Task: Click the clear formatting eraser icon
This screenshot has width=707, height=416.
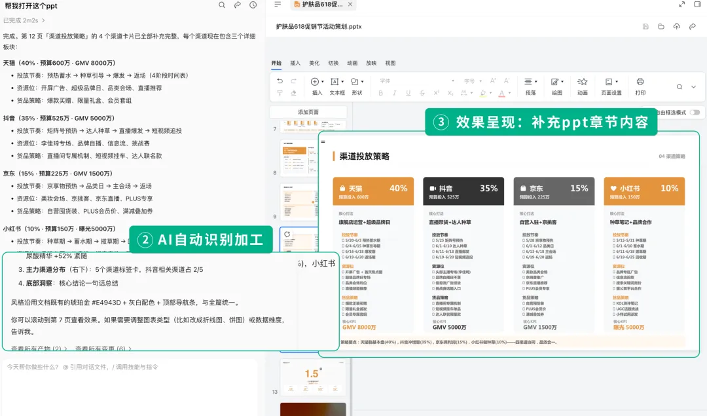Action: click(293, 93)
